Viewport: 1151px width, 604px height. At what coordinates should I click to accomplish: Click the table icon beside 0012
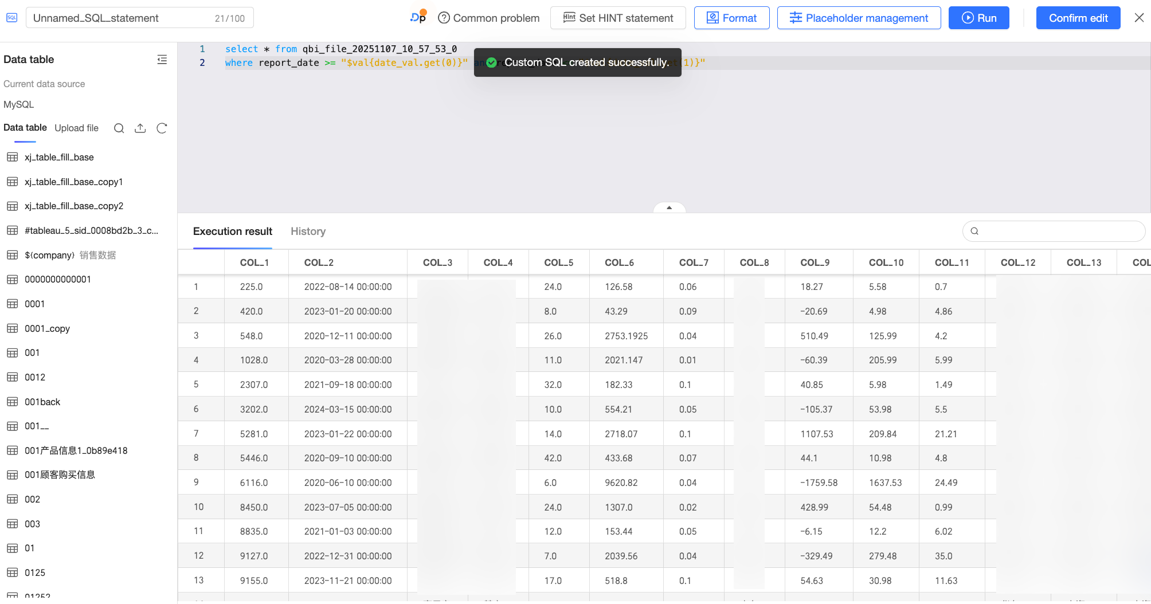(13, 377)
